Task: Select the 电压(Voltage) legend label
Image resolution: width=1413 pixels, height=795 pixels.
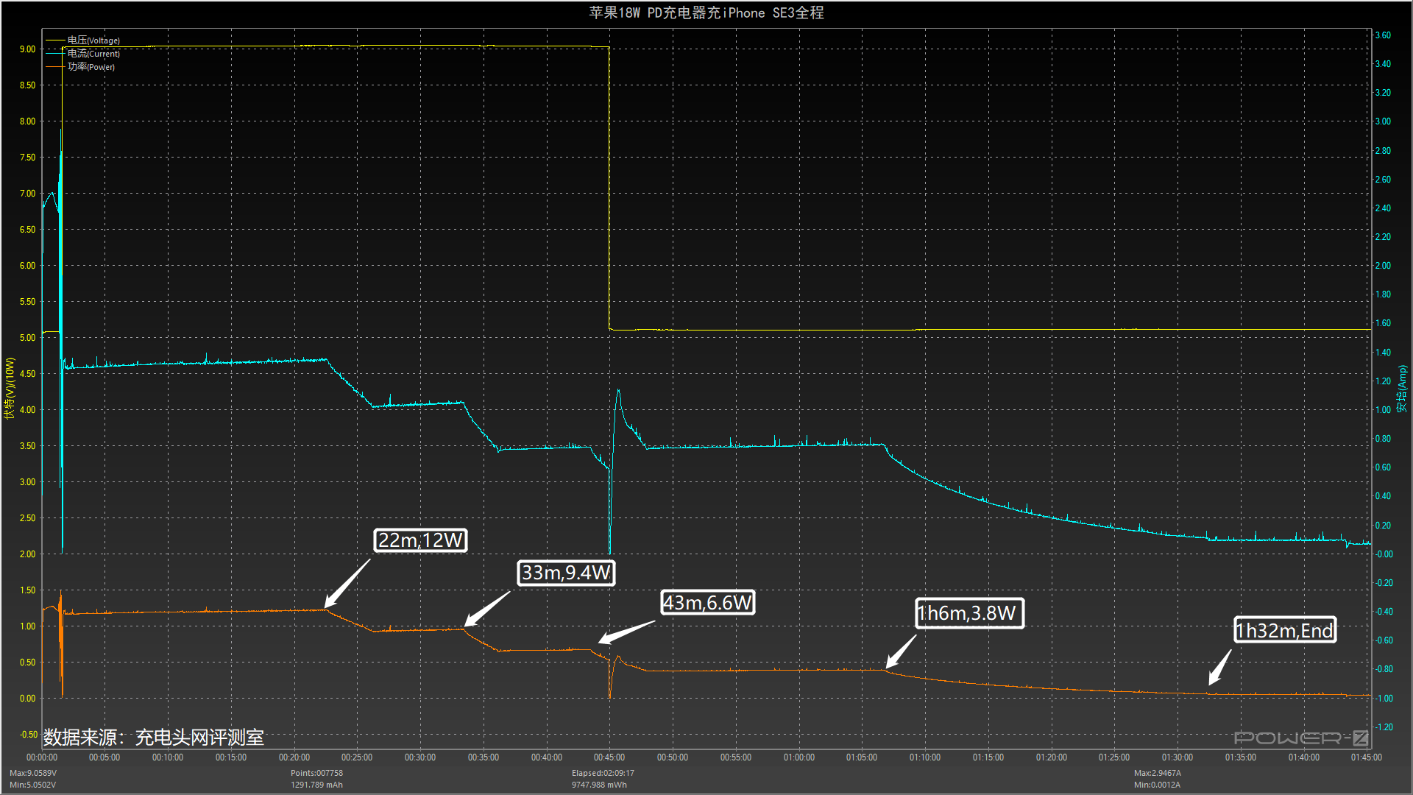Action: tap(93, 40)
